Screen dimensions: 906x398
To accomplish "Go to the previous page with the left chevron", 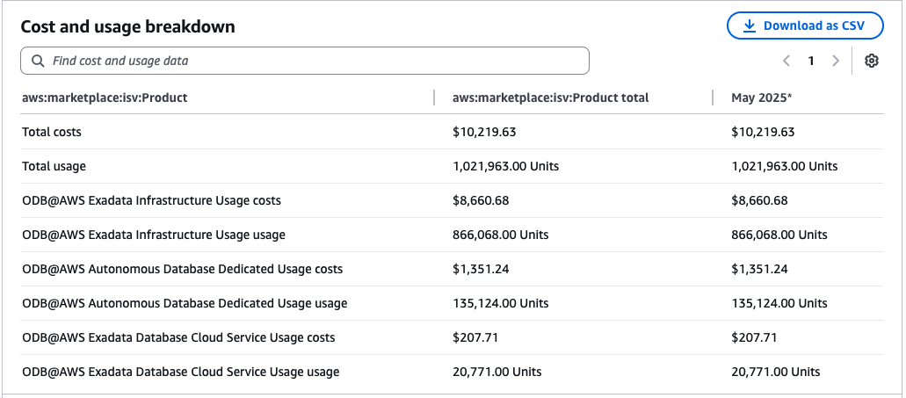I will pyautogui.click(x=786, y=61).
